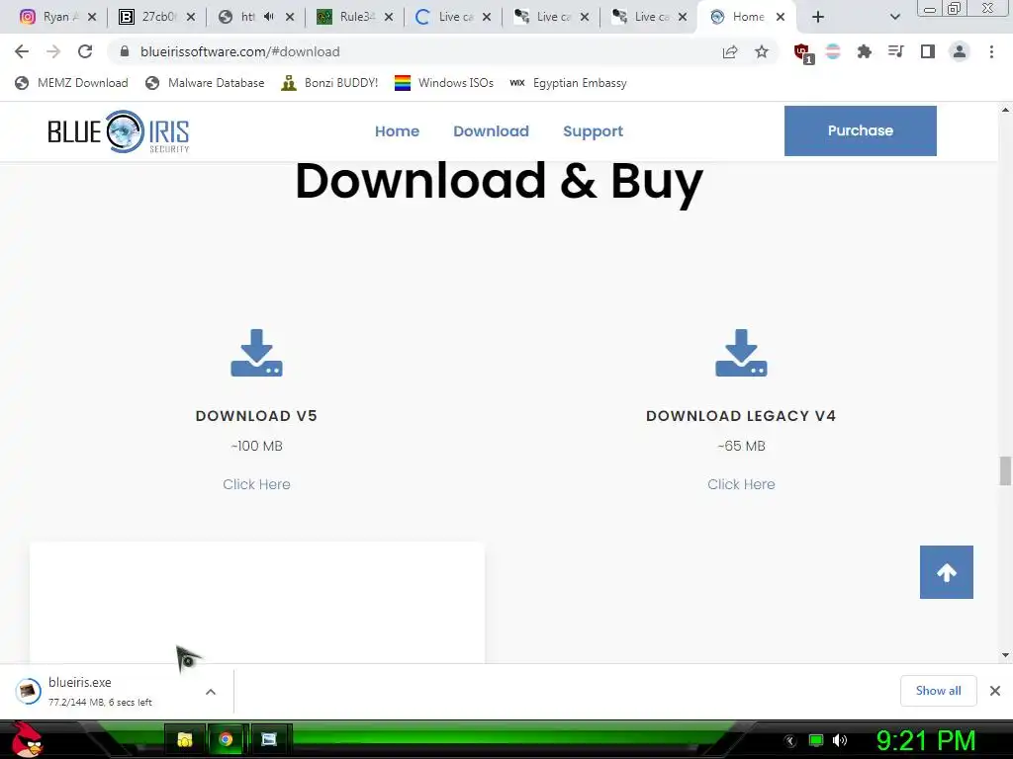Click the striped flag extension icon
This screenshot has width=1013, height=759.
(833, 51)
